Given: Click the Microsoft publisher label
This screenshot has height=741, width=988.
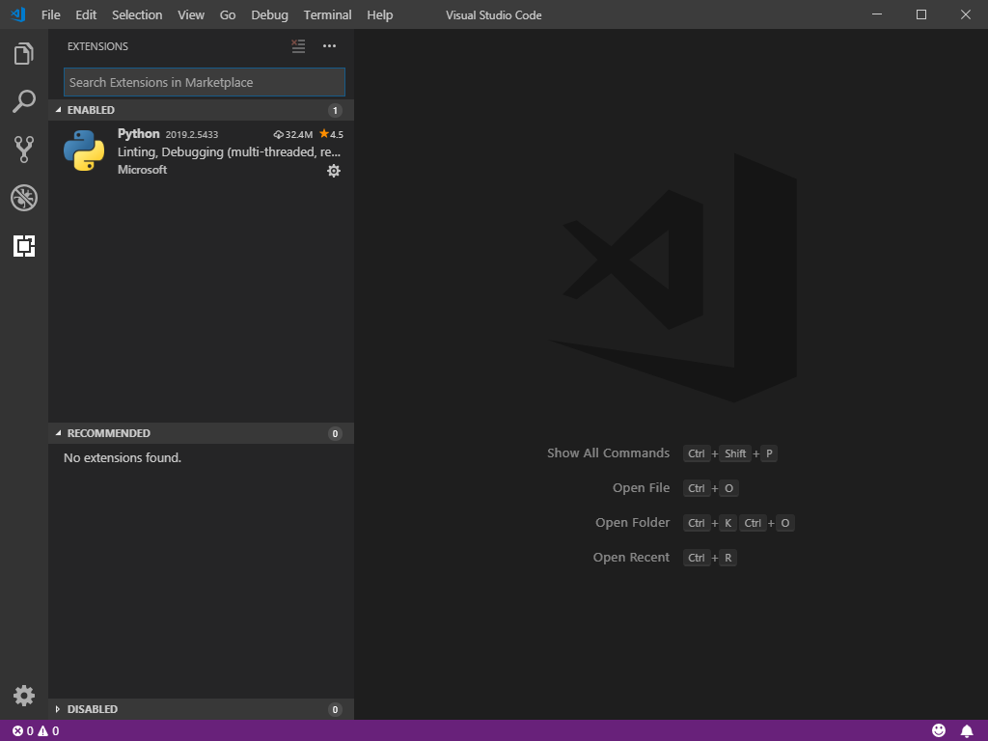Looking at the screenshot, I should click(143, 170).
